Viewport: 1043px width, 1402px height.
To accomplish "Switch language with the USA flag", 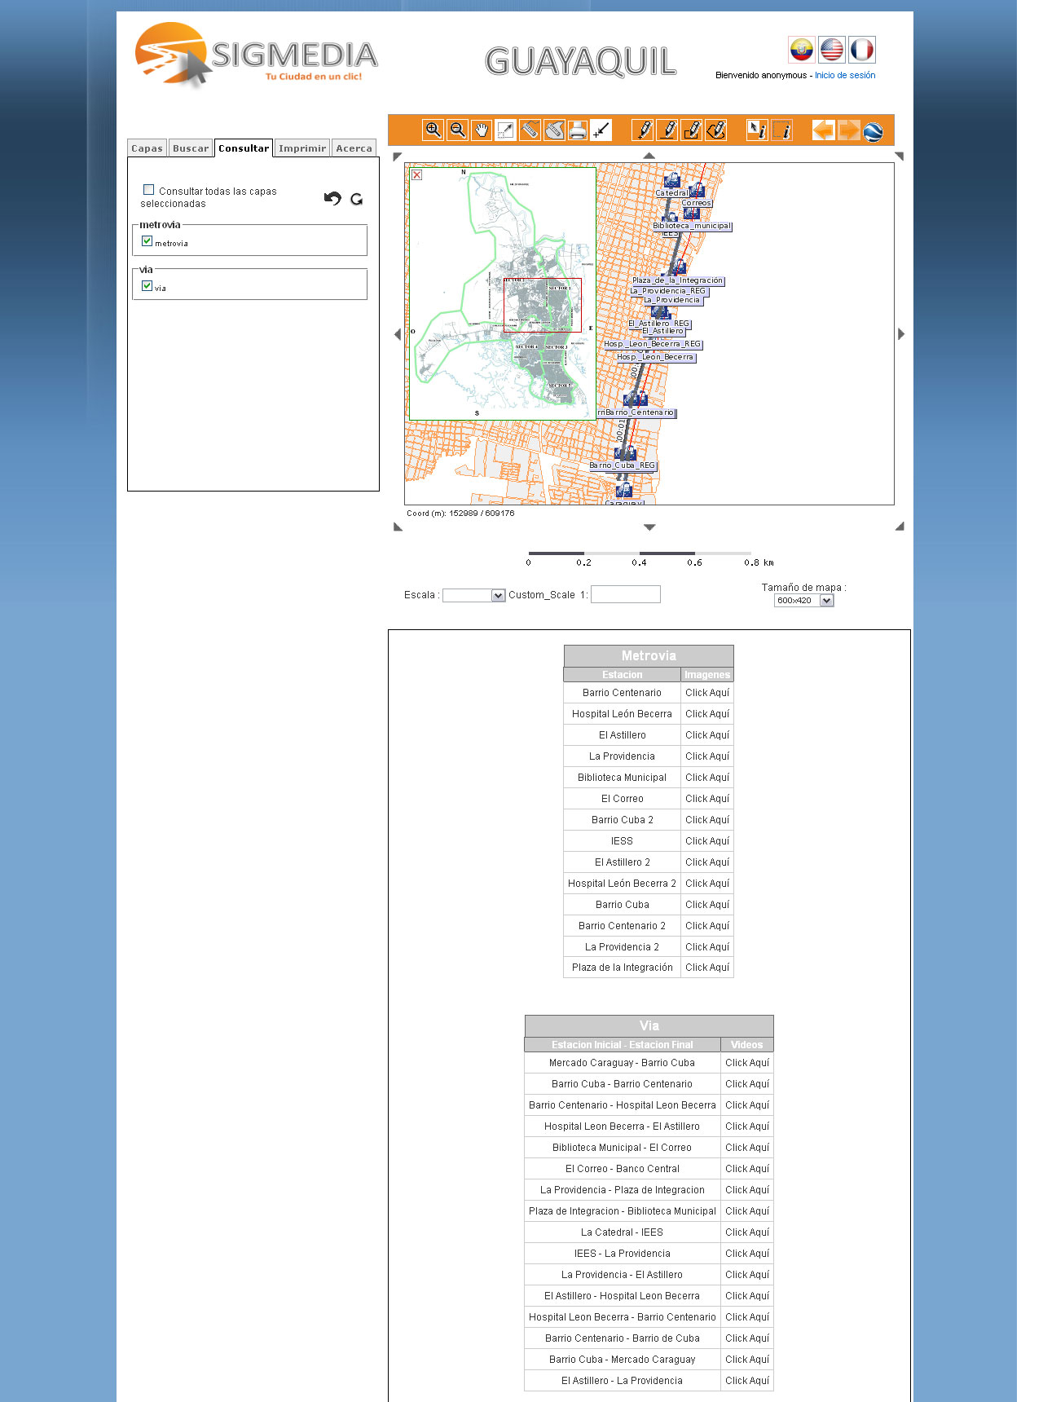I will click(832, 50).
